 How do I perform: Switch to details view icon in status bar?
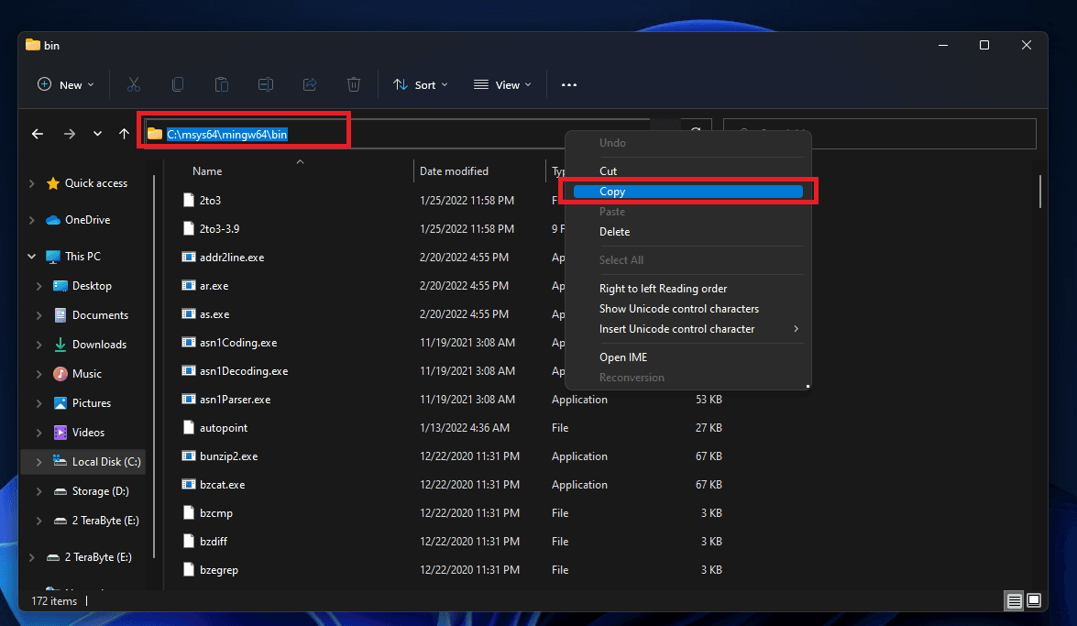pyautogui.click(x=1014, y=601)
